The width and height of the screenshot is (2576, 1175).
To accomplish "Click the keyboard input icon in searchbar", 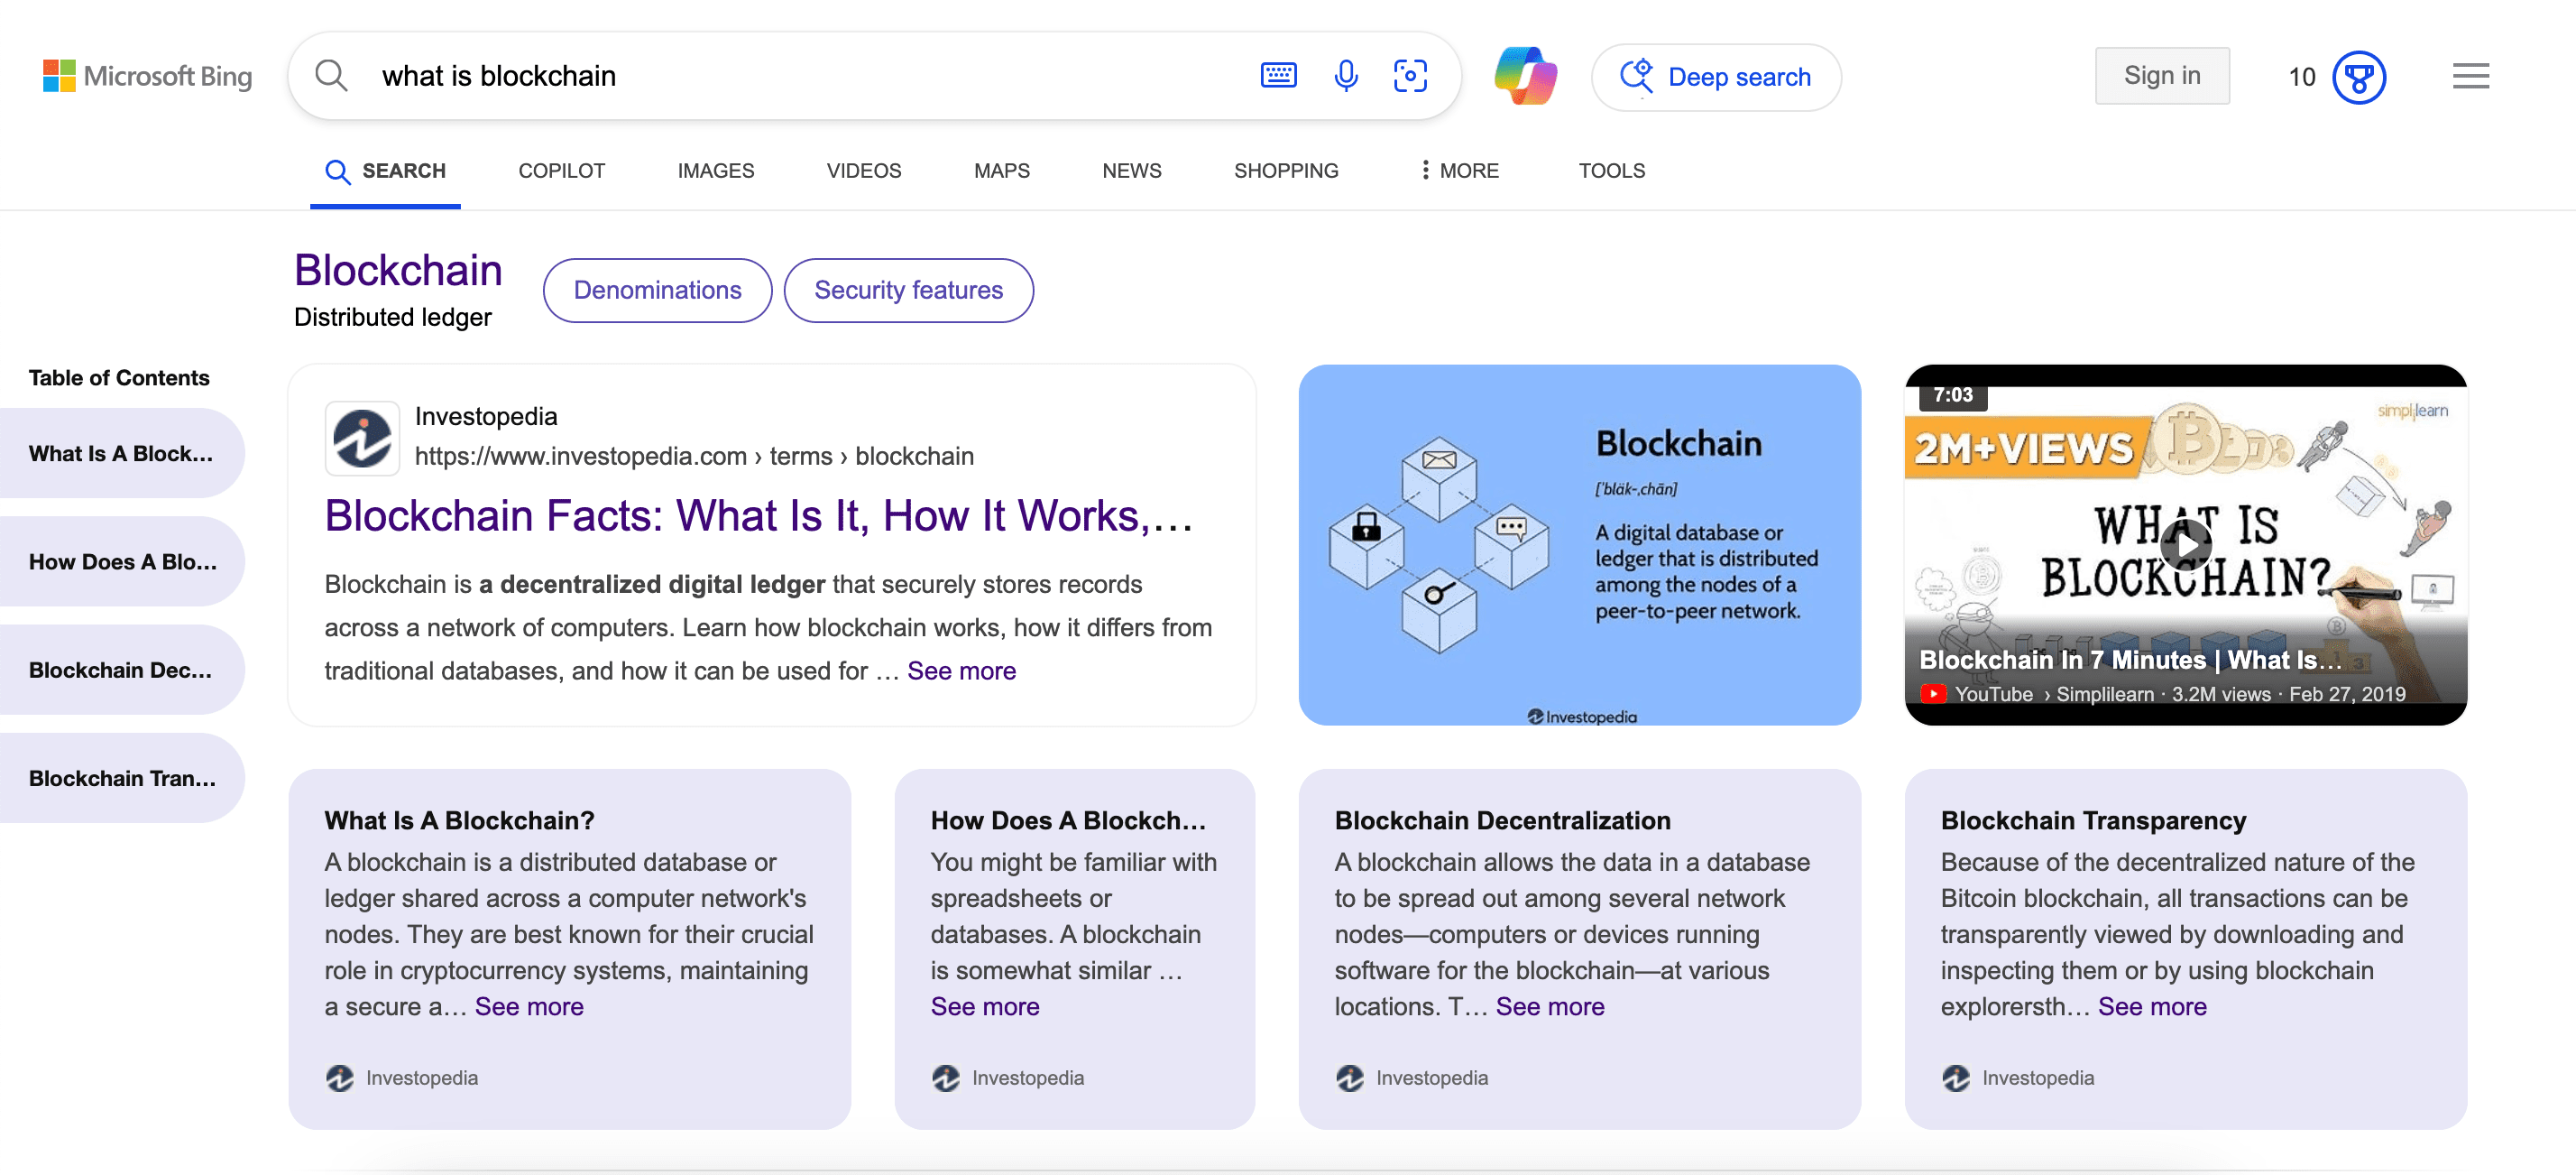I will pos(1280,76).
